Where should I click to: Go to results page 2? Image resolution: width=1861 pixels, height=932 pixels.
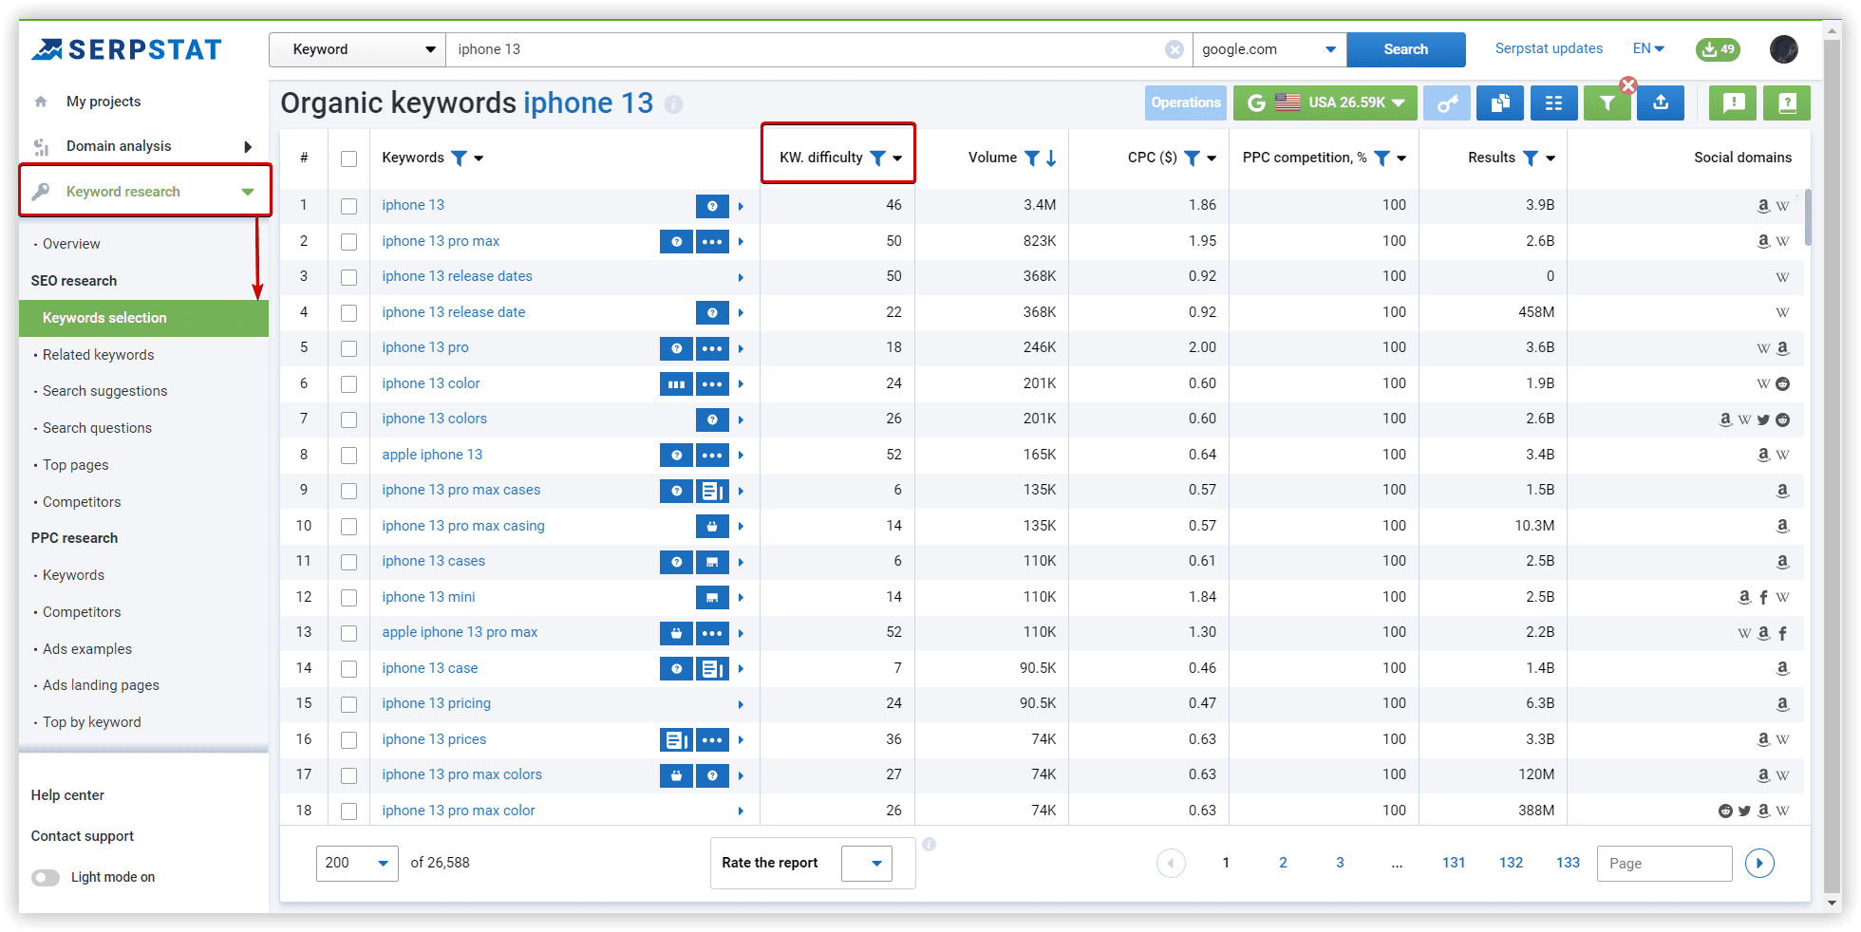click(1283, 863)
